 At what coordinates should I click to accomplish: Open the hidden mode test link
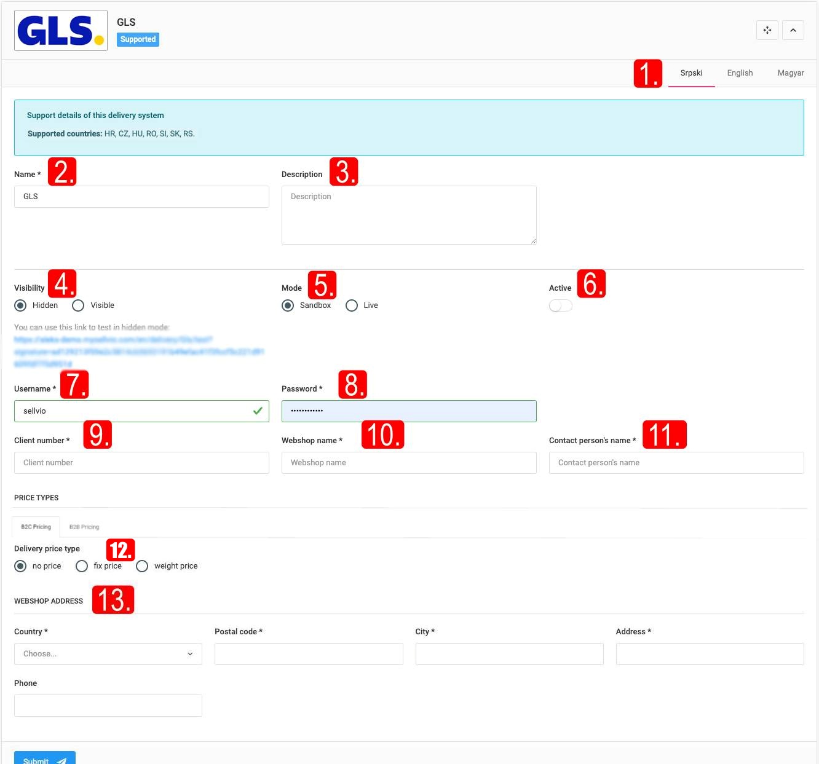pos(139,352)
